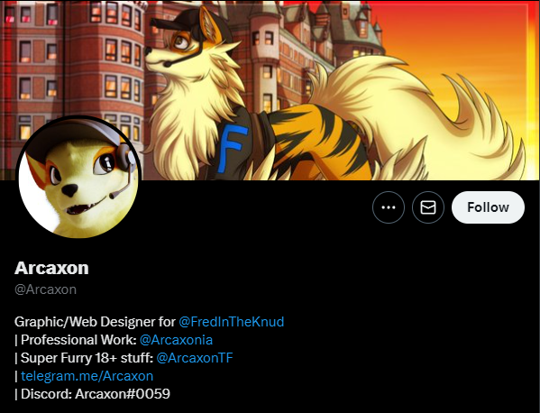The image size is (540, 413).
Task: Open the @Arcaxonia profile link
Action: pyautogui.click(x=176, y=340)
